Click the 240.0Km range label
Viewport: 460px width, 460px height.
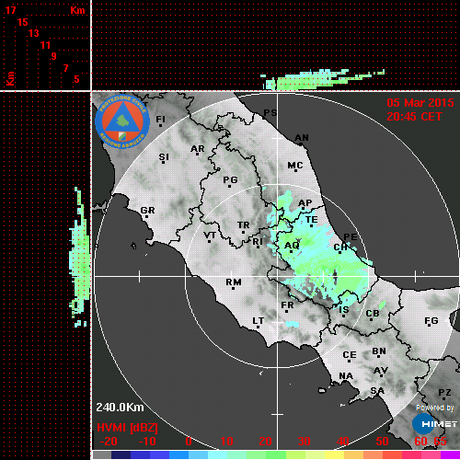(x=120, y=408)
